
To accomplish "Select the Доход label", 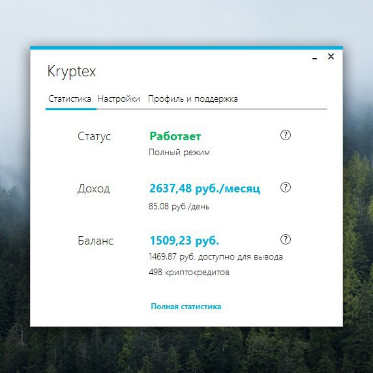I will (x=93, y=189).
